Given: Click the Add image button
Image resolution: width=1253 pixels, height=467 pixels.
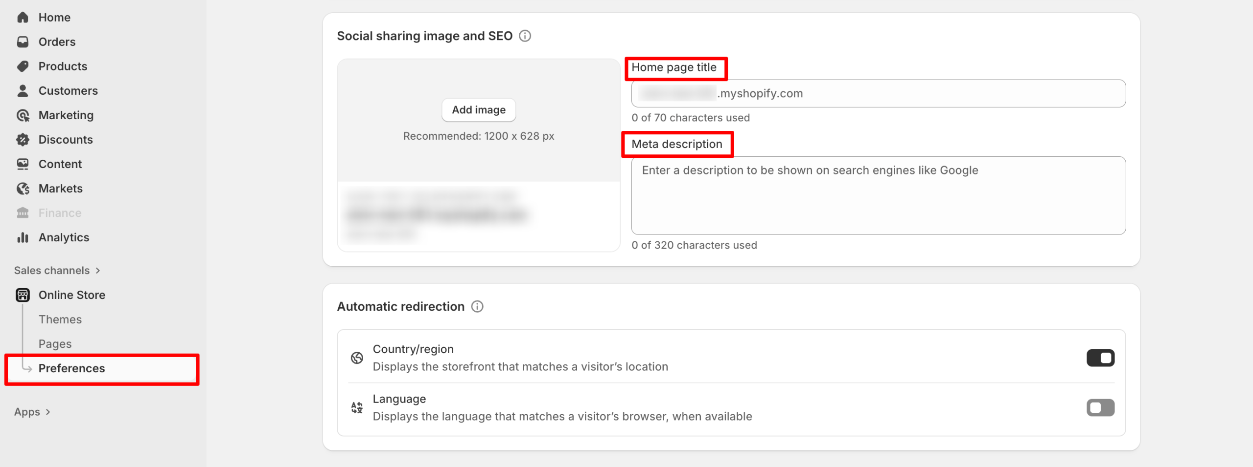Looking at the screenshot, I should pos(478,110).
